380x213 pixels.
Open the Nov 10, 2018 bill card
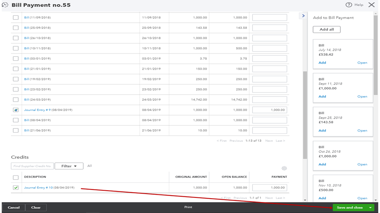point(362,198)
